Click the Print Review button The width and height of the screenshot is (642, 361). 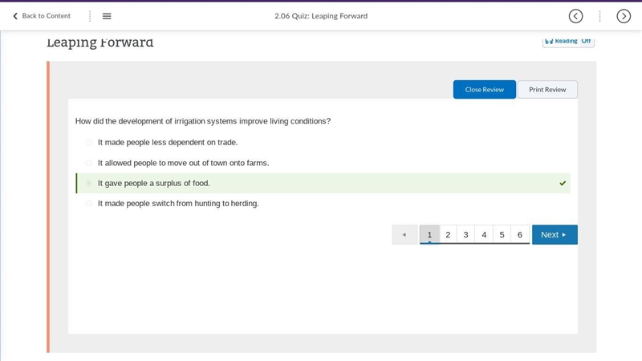click(547, 89)
